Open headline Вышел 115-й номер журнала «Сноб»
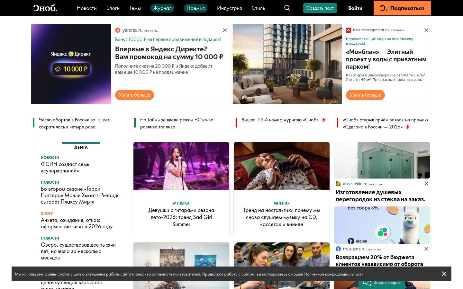Image resolution: width=463 pixels, height=289 pixels. (x=280, y=120)
